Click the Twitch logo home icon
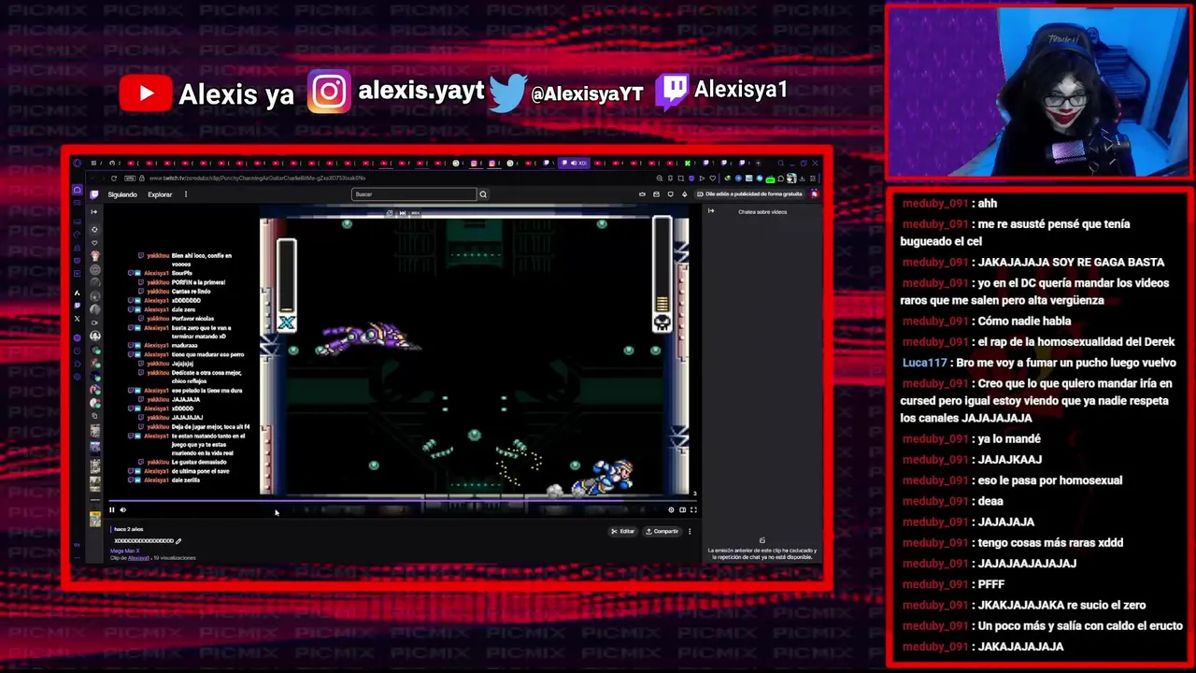The height and width of the screenshot is (673, 1196). point(94,194)
